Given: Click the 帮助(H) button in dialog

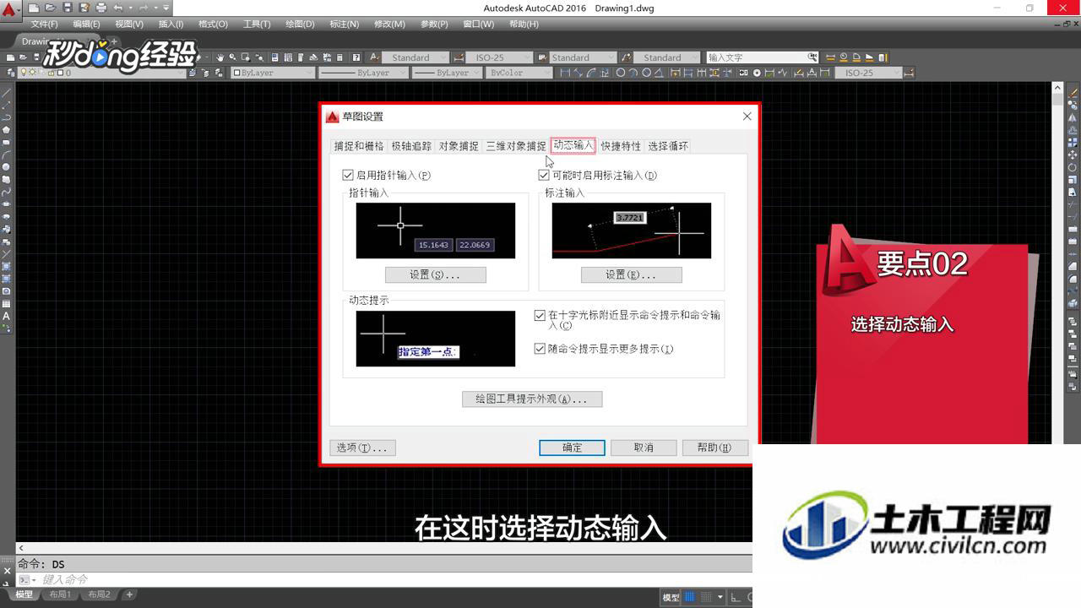Looking at the screenshot, I should click(x=714, y=448).
